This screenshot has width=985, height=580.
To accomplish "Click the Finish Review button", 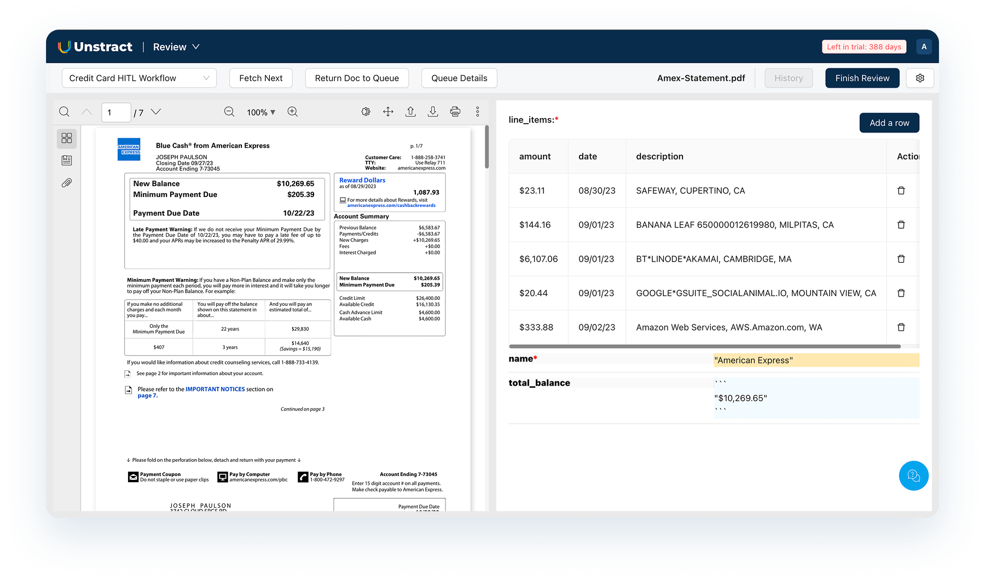I will pos(862,78).
